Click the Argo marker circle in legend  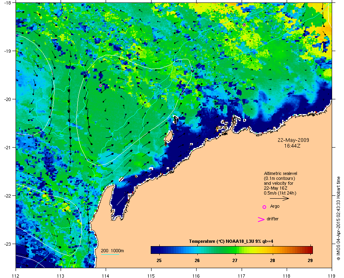click(x=265, y=207)
